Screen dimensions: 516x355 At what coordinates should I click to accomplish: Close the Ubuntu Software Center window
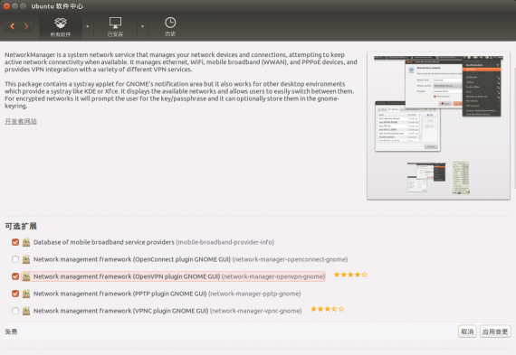pyautogui.click(x=6, y=6)
